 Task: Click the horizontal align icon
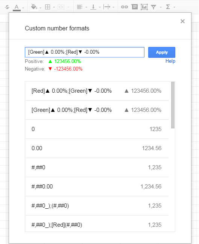coord(80,7)
